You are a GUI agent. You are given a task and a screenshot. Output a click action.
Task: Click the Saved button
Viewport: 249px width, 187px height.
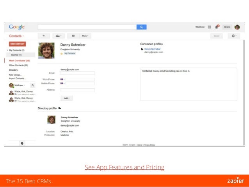(217, 36)
